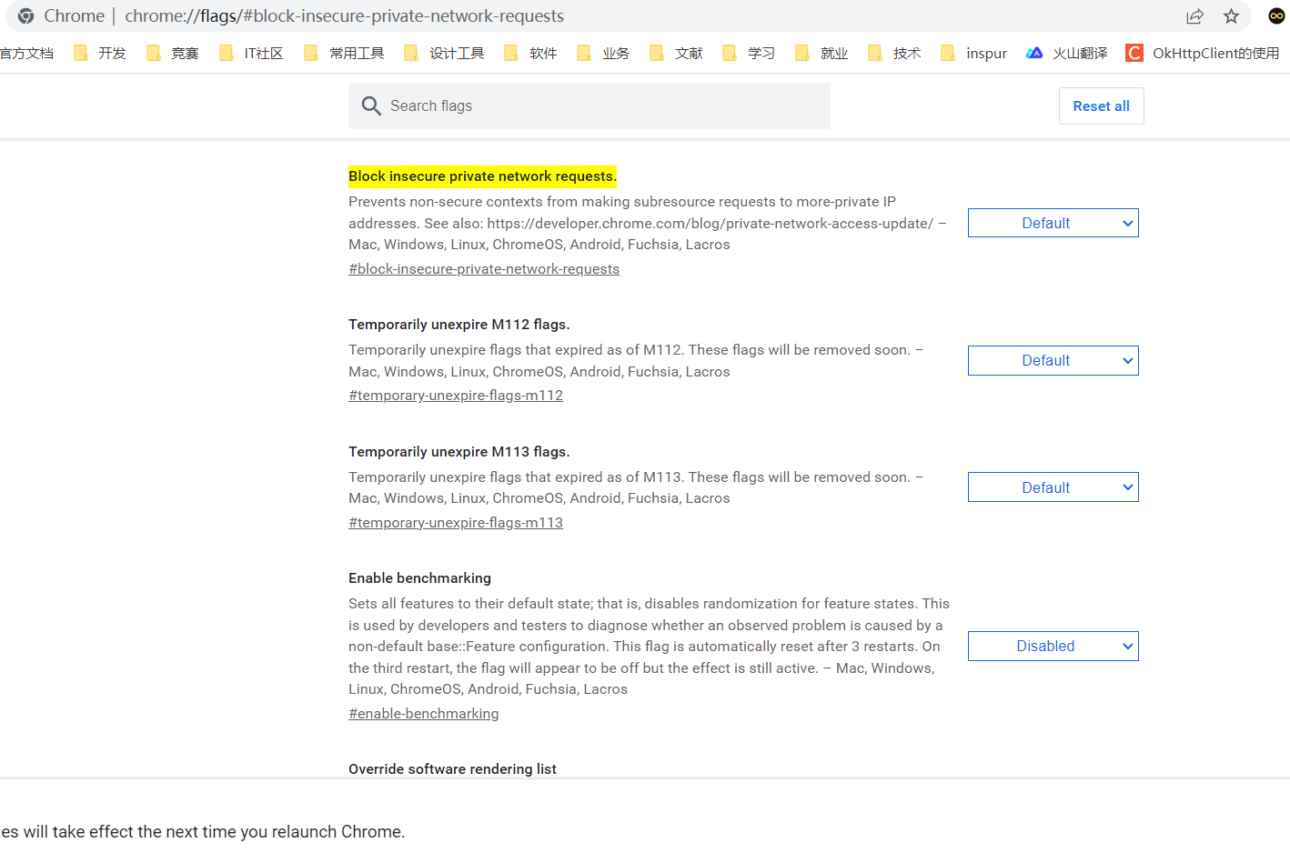The width and height of the screenshot is (1290, 853).
Task: Click Temporarily unexpire M112 flags heading
Action: tap(459, 325)
